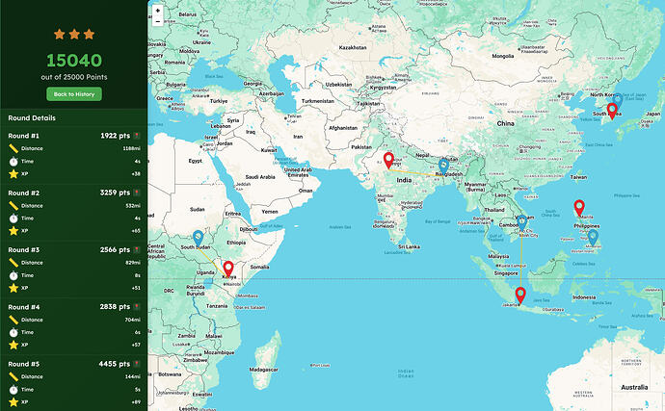The height and width of the screenshot is (411, 665).
Task: Click the 6s time value in Round #4
Action: pyautogui.click(x=138, y=332)
